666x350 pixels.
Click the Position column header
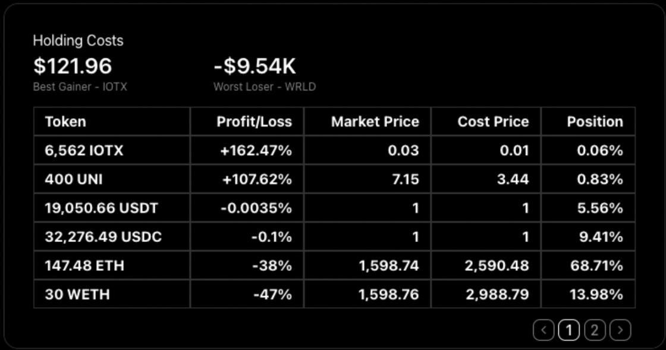[x=595, y=122]
